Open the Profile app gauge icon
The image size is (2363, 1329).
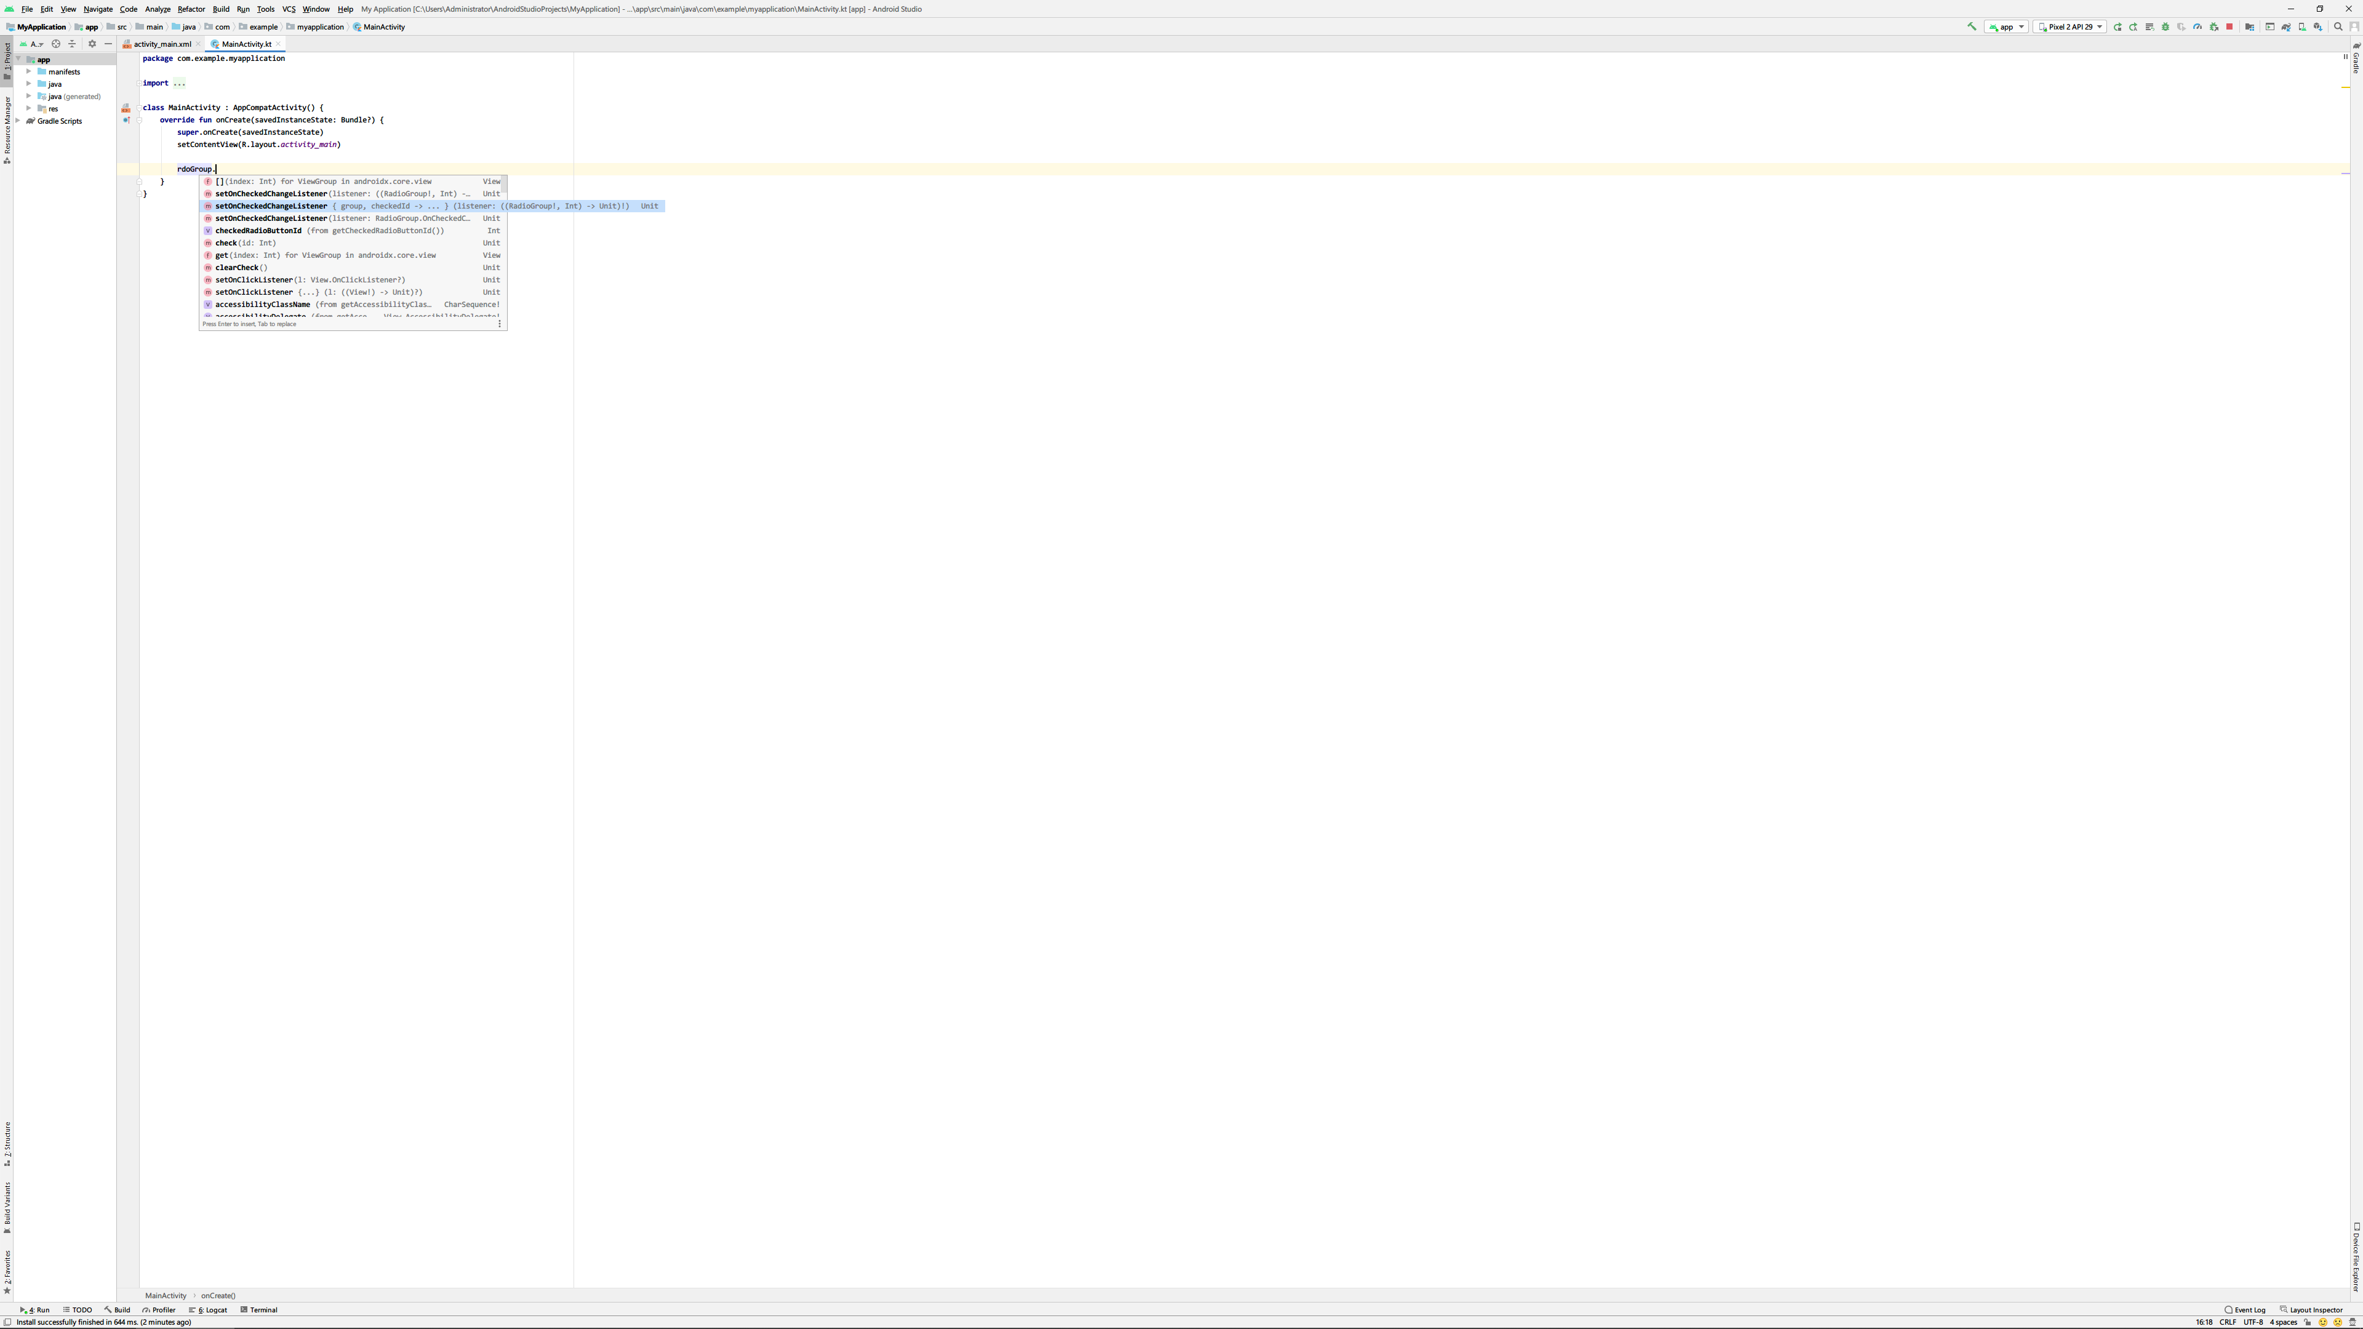tap(2197, 26)
